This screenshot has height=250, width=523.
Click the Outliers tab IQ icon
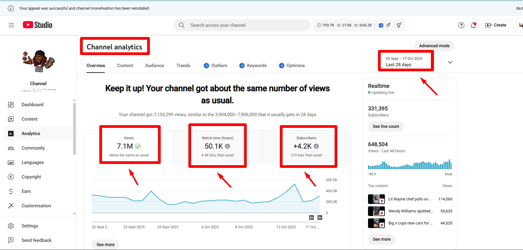206,66
